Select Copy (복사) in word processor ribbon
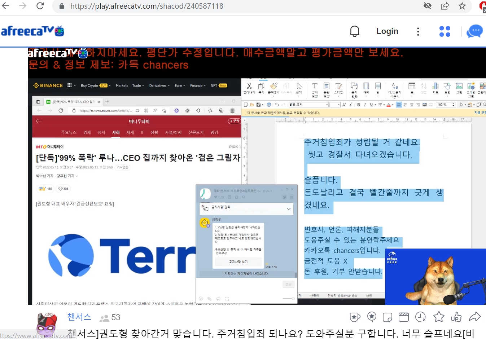The image size is (486, 339). point(261,88)
